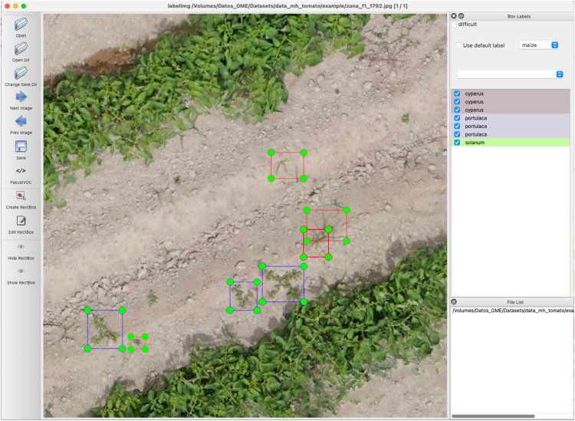The width and height of the screenshot is (575, 421).
Task: Click the File List horizontal scrollbar
Action: click(x=493, y=416)
